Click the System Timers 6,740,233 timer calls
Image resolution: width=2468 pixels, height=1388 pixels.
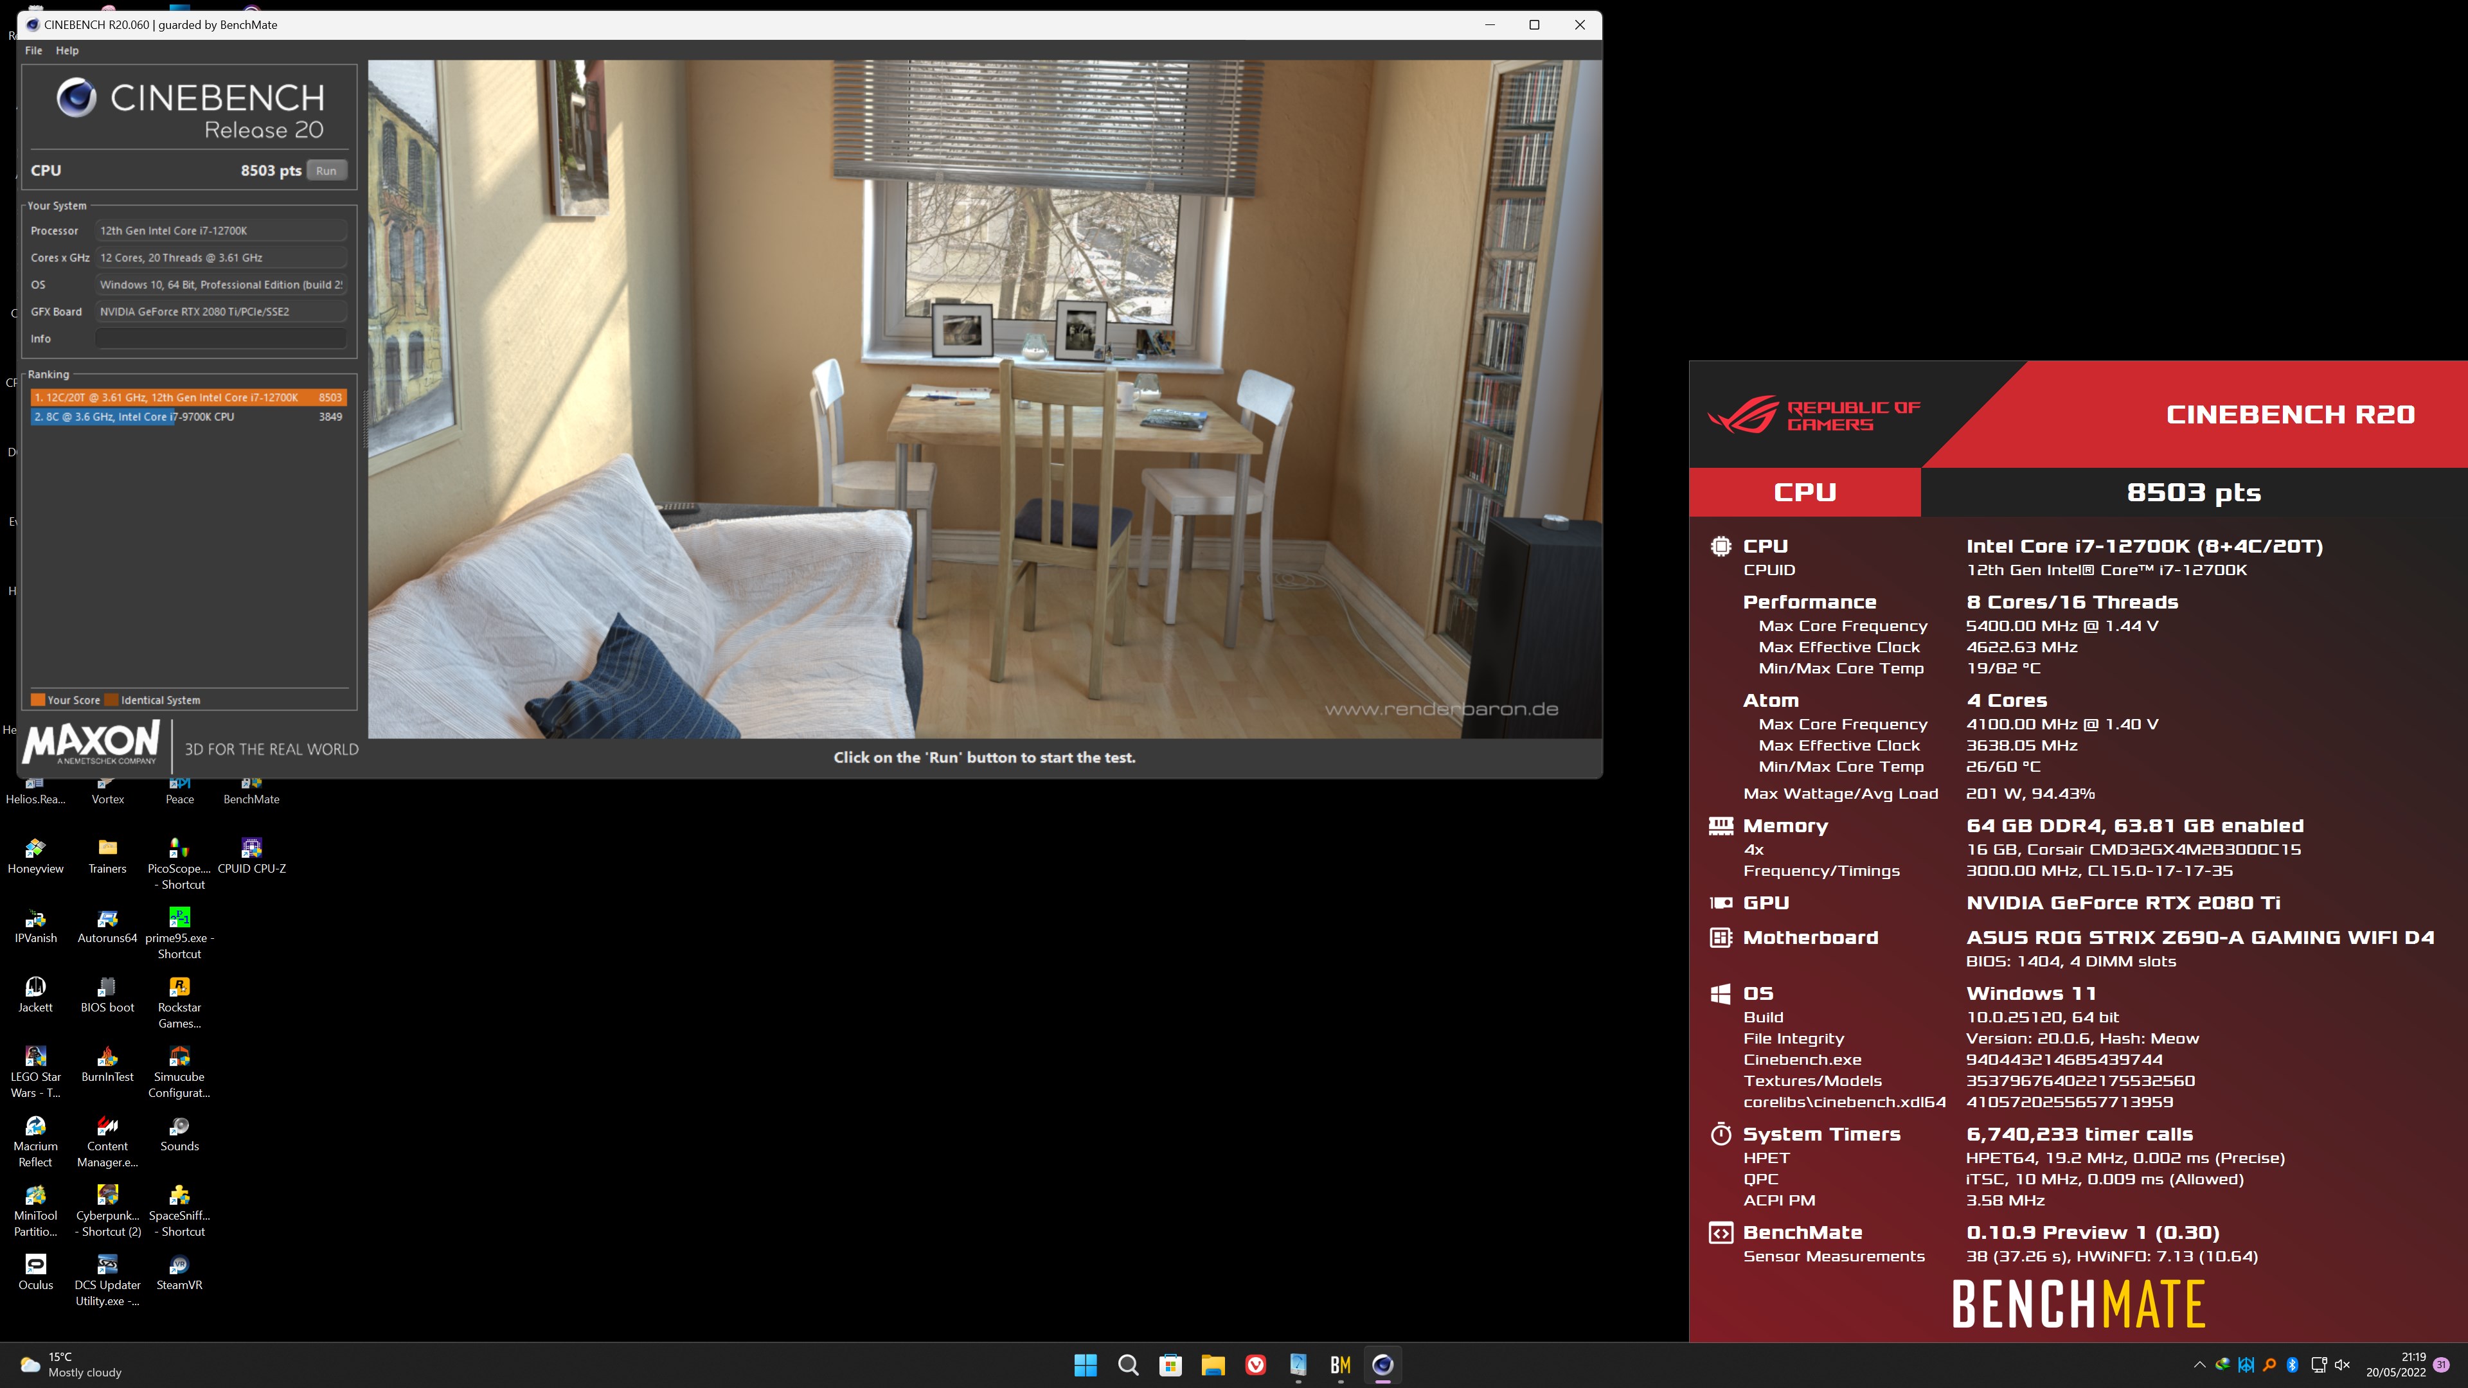tap(2079, 1134)
